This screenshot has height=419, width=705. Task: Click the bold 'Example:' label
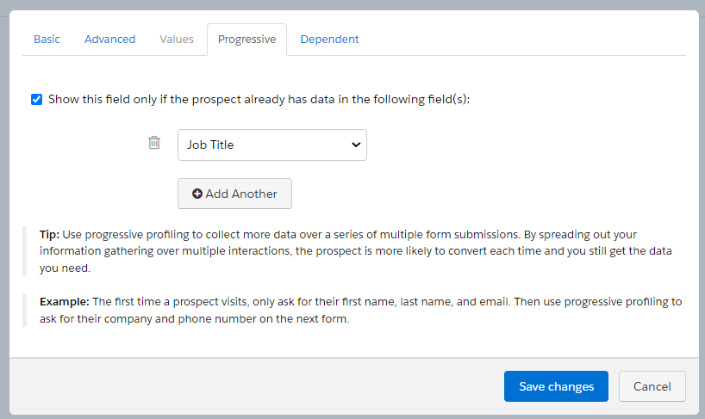click(64, 302)
